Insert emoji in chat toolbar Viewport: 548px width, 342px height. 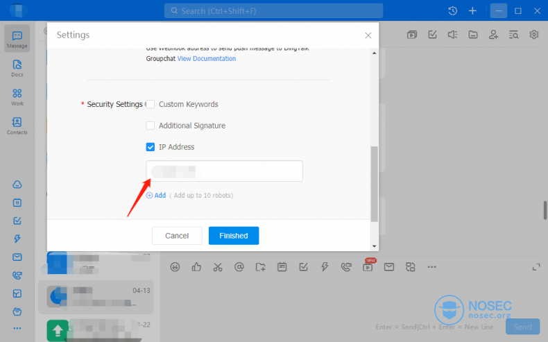(175, 267)
